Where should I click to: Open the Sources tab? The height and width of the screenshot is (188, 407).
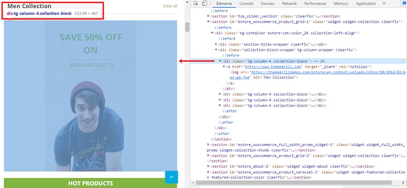267,4
